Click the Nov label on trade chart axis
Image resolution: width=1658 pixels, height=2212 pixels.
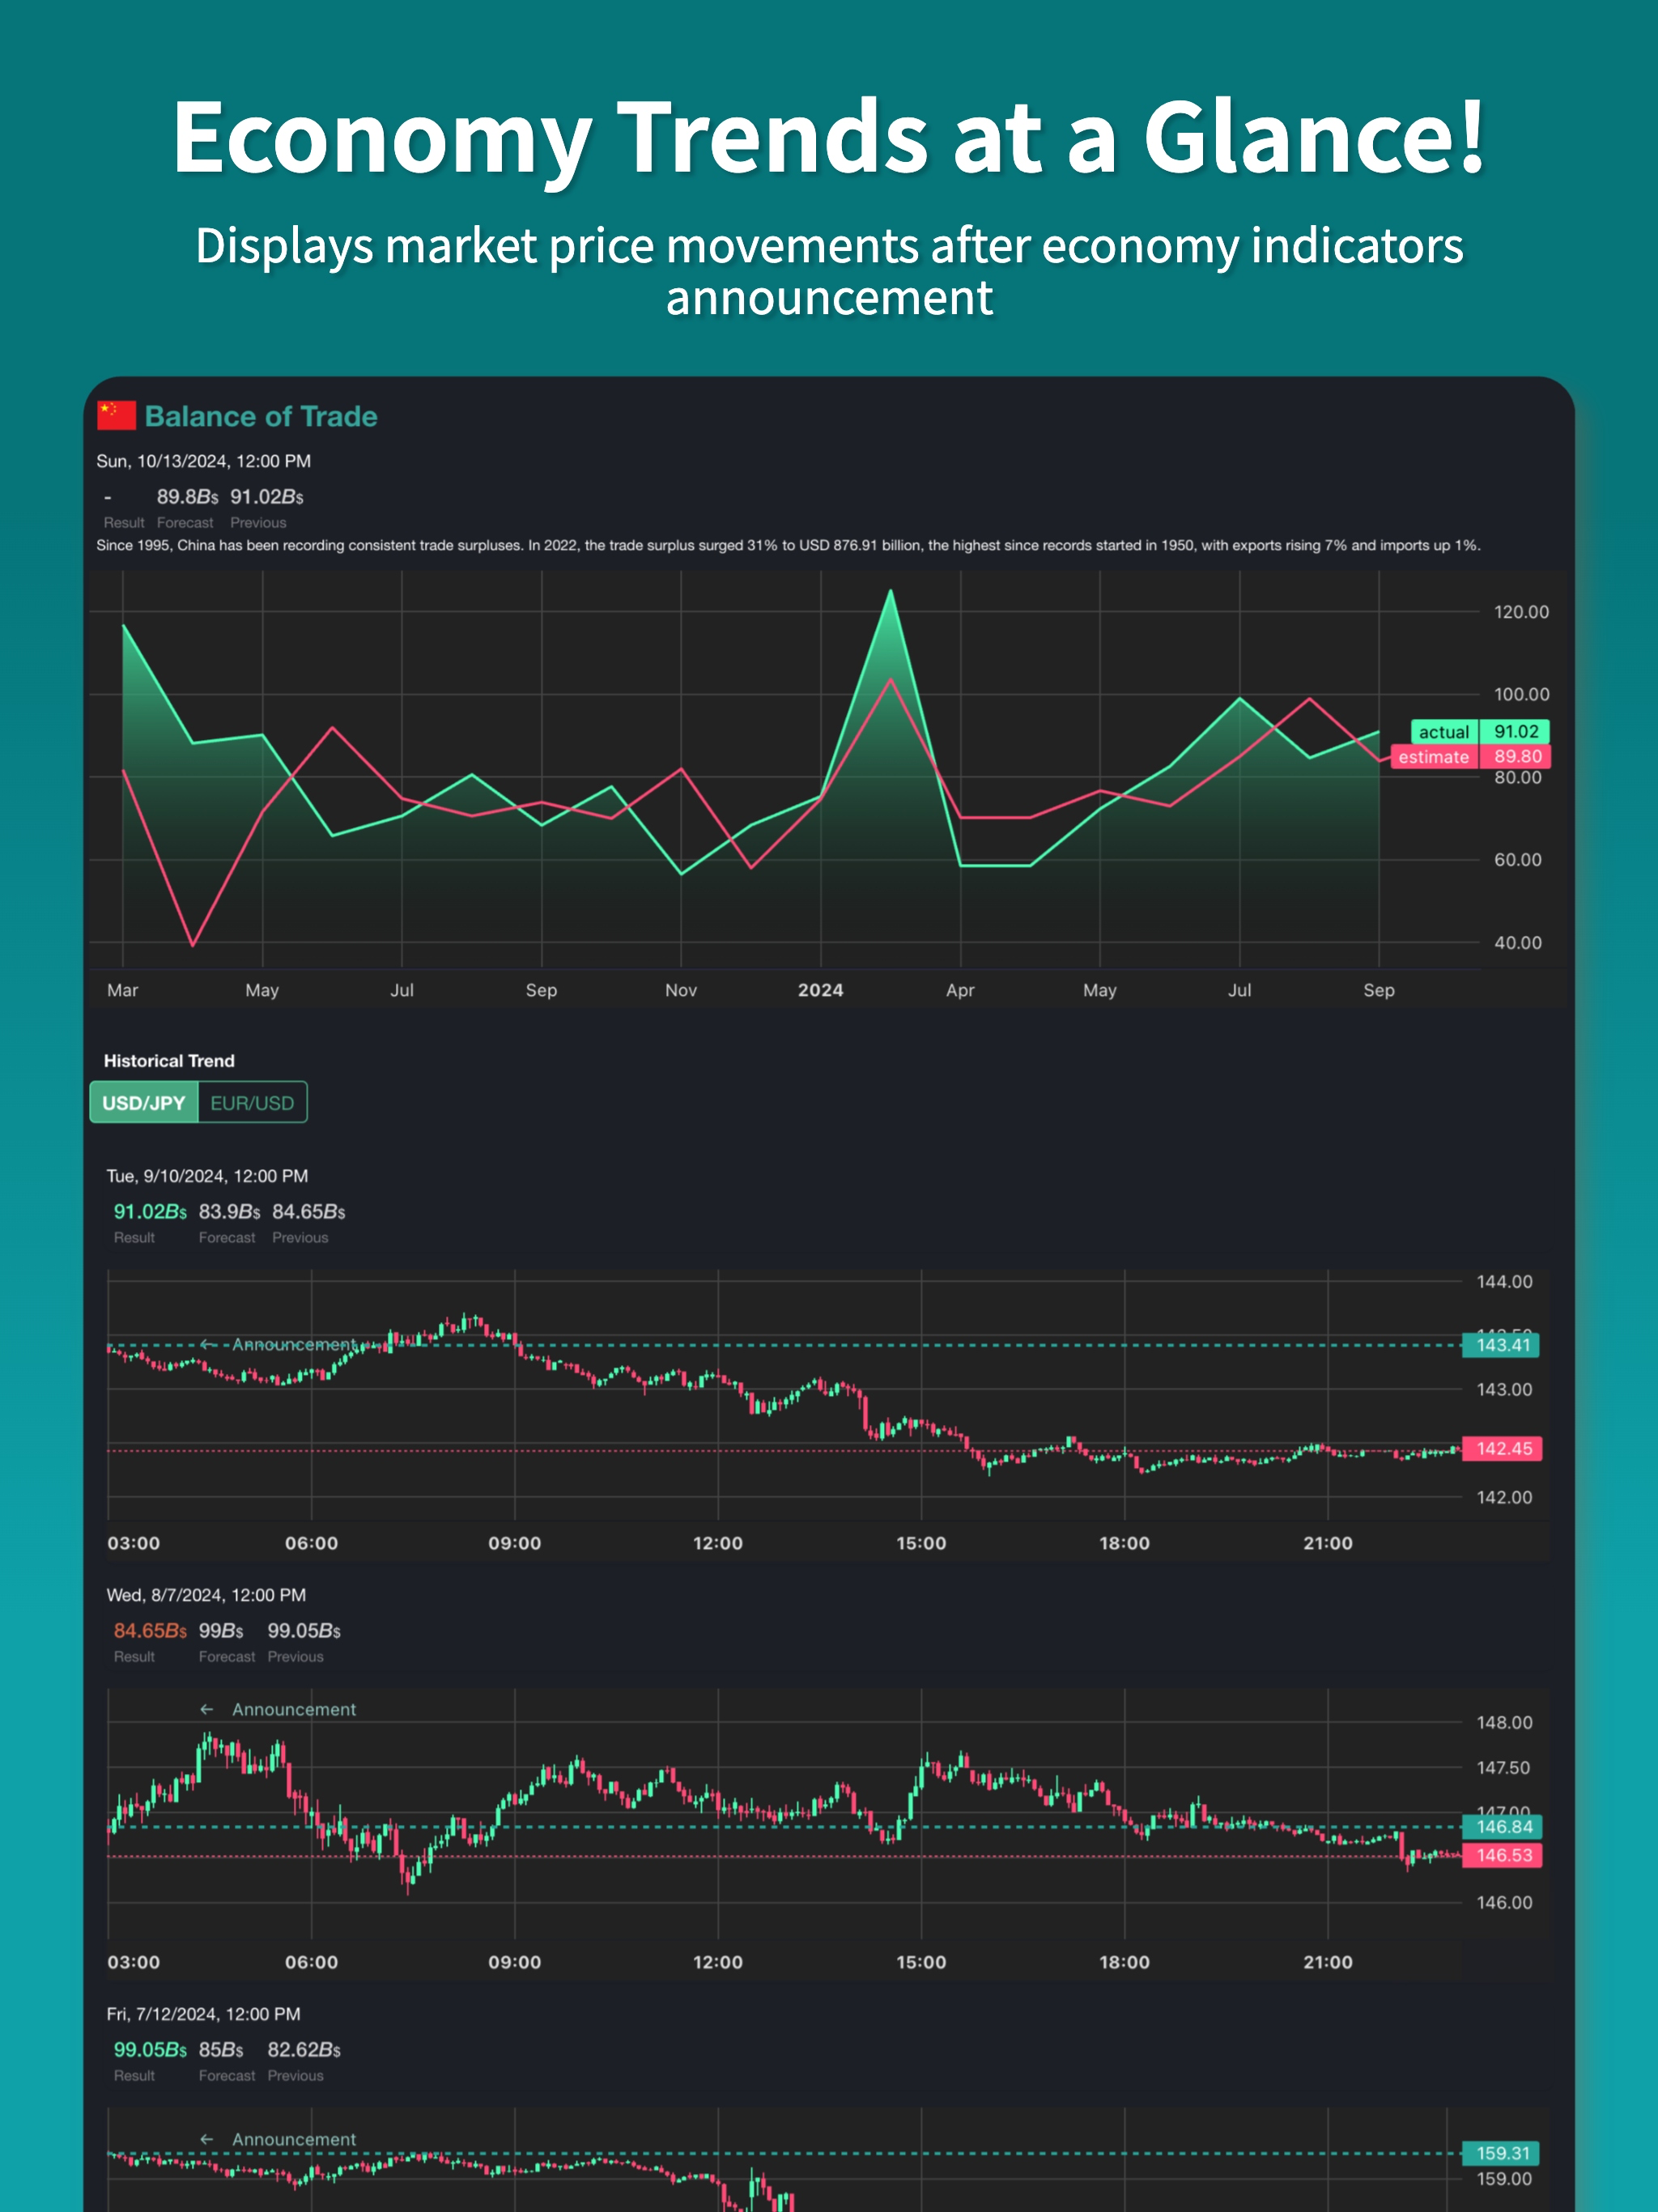(x=681, y=990)
